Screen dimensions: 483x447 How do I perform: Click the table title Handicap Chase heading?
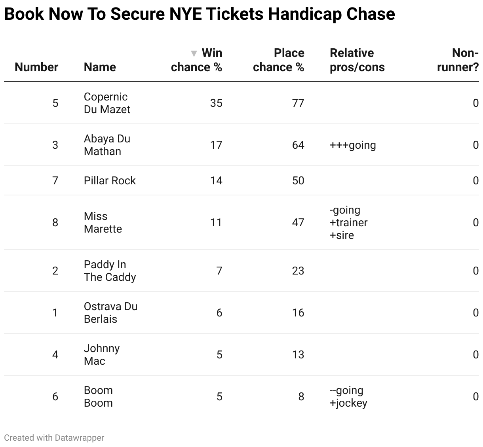click(x=200, y=14)
